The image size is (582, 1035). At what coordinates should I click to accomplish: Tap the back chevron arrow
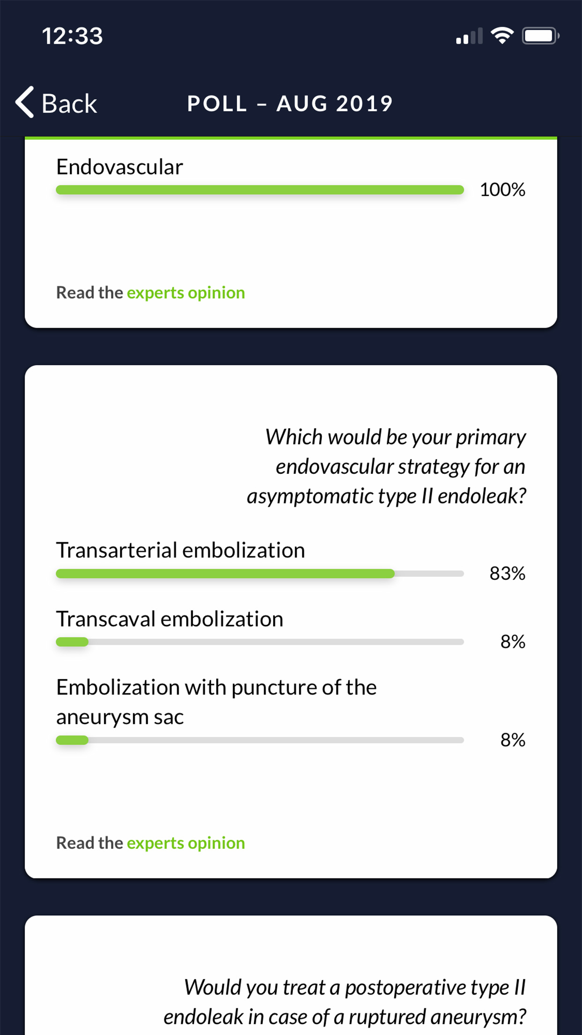click(x=25, y=102)
